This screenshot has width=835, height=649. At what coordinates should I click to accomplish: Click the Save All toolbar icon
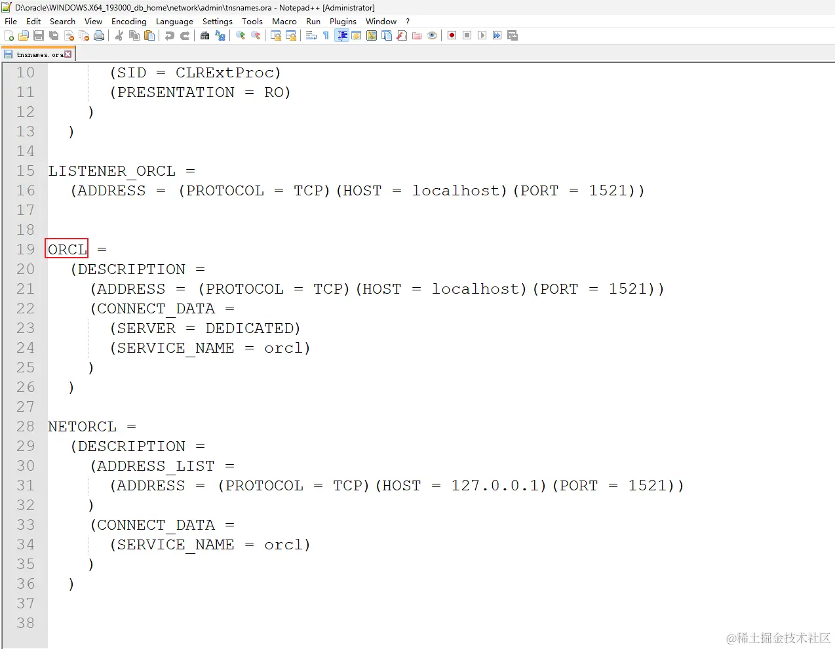pos(54,35)
